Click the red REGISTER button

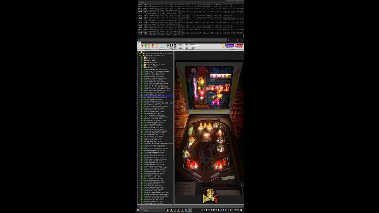[x=239, y=45]
